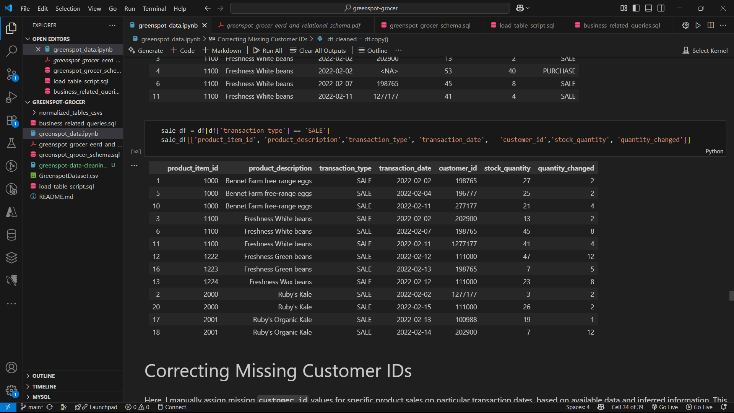Open the File menu
This screenshot has height=413, width=734.
(25, 8)
